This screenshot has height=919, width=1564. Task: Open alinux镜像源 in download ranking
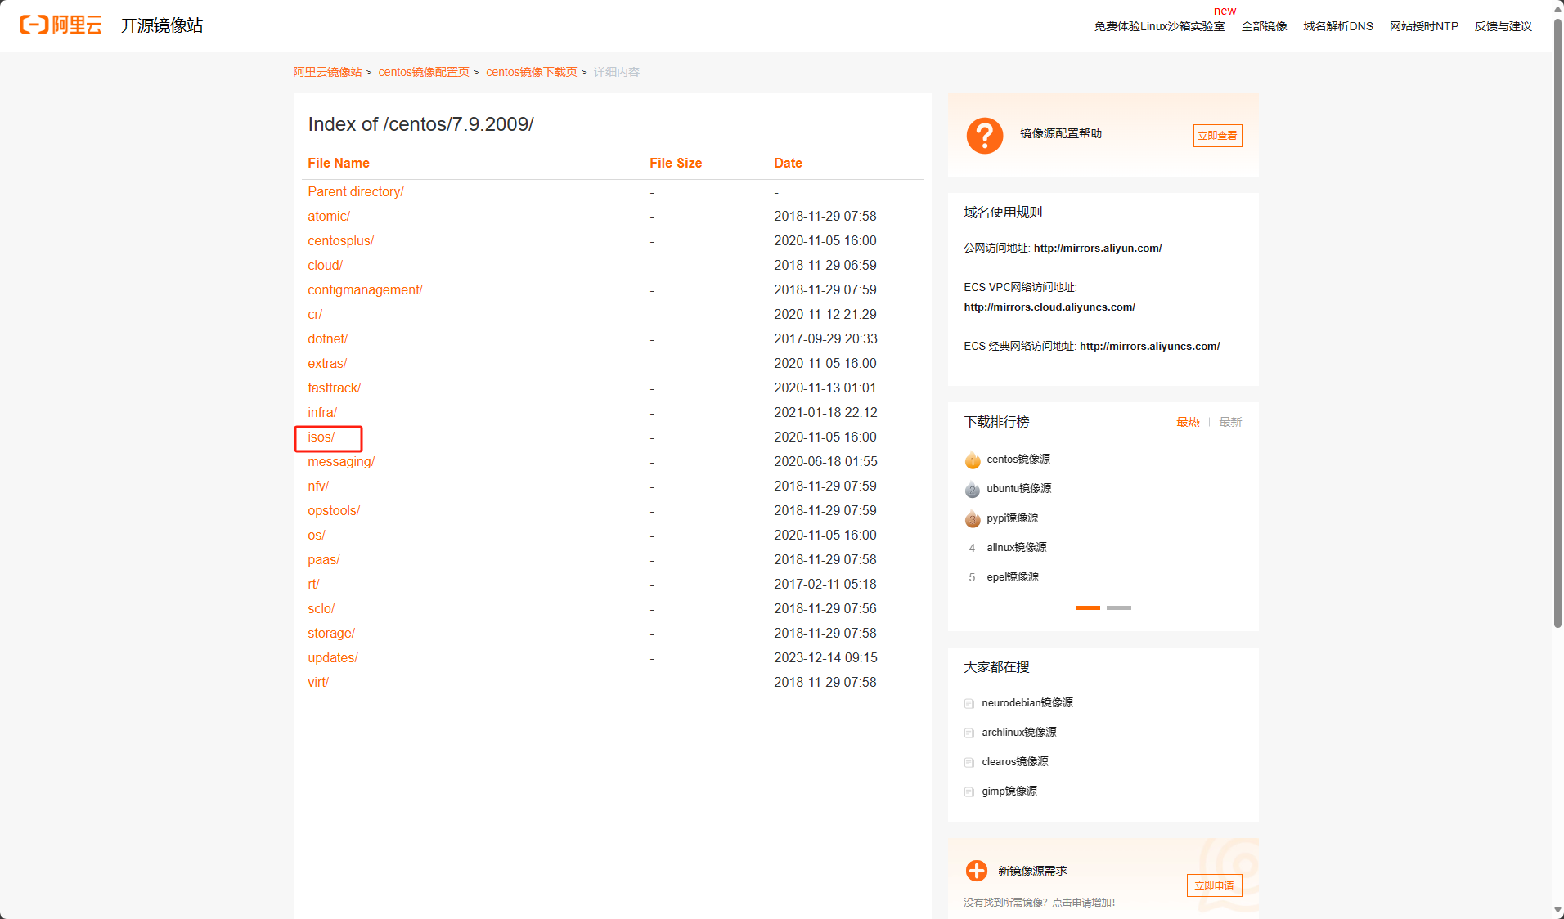click(x=1017, y=548)
